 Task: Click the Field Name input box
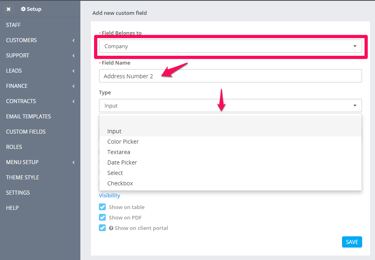230,76
